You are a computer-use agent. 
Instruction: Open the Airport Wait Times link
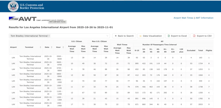(183, 18)
